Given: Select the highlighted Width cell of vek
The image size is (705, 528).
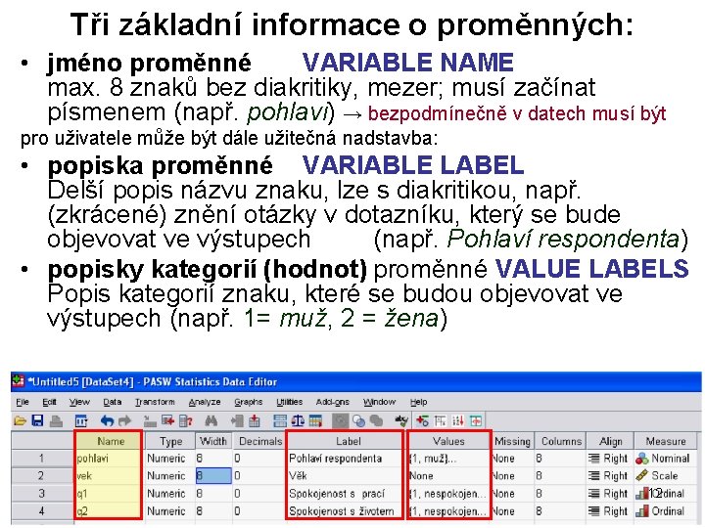Looking at the screenshot, I should (213, 476).
